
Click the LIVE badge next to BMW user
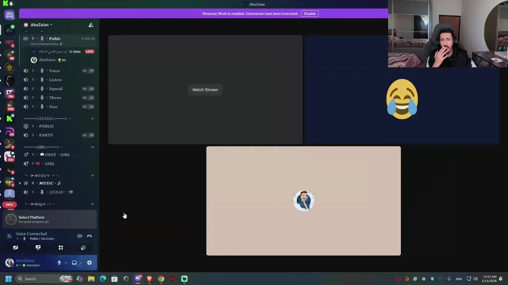[x=89, y=51]
